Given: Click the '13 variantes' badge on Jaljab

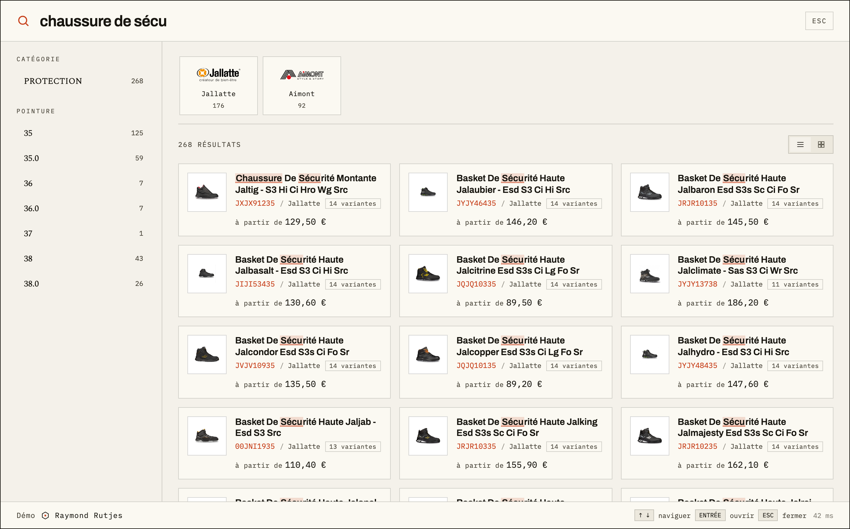Looking at the screenshot, I should pos(353,447).
